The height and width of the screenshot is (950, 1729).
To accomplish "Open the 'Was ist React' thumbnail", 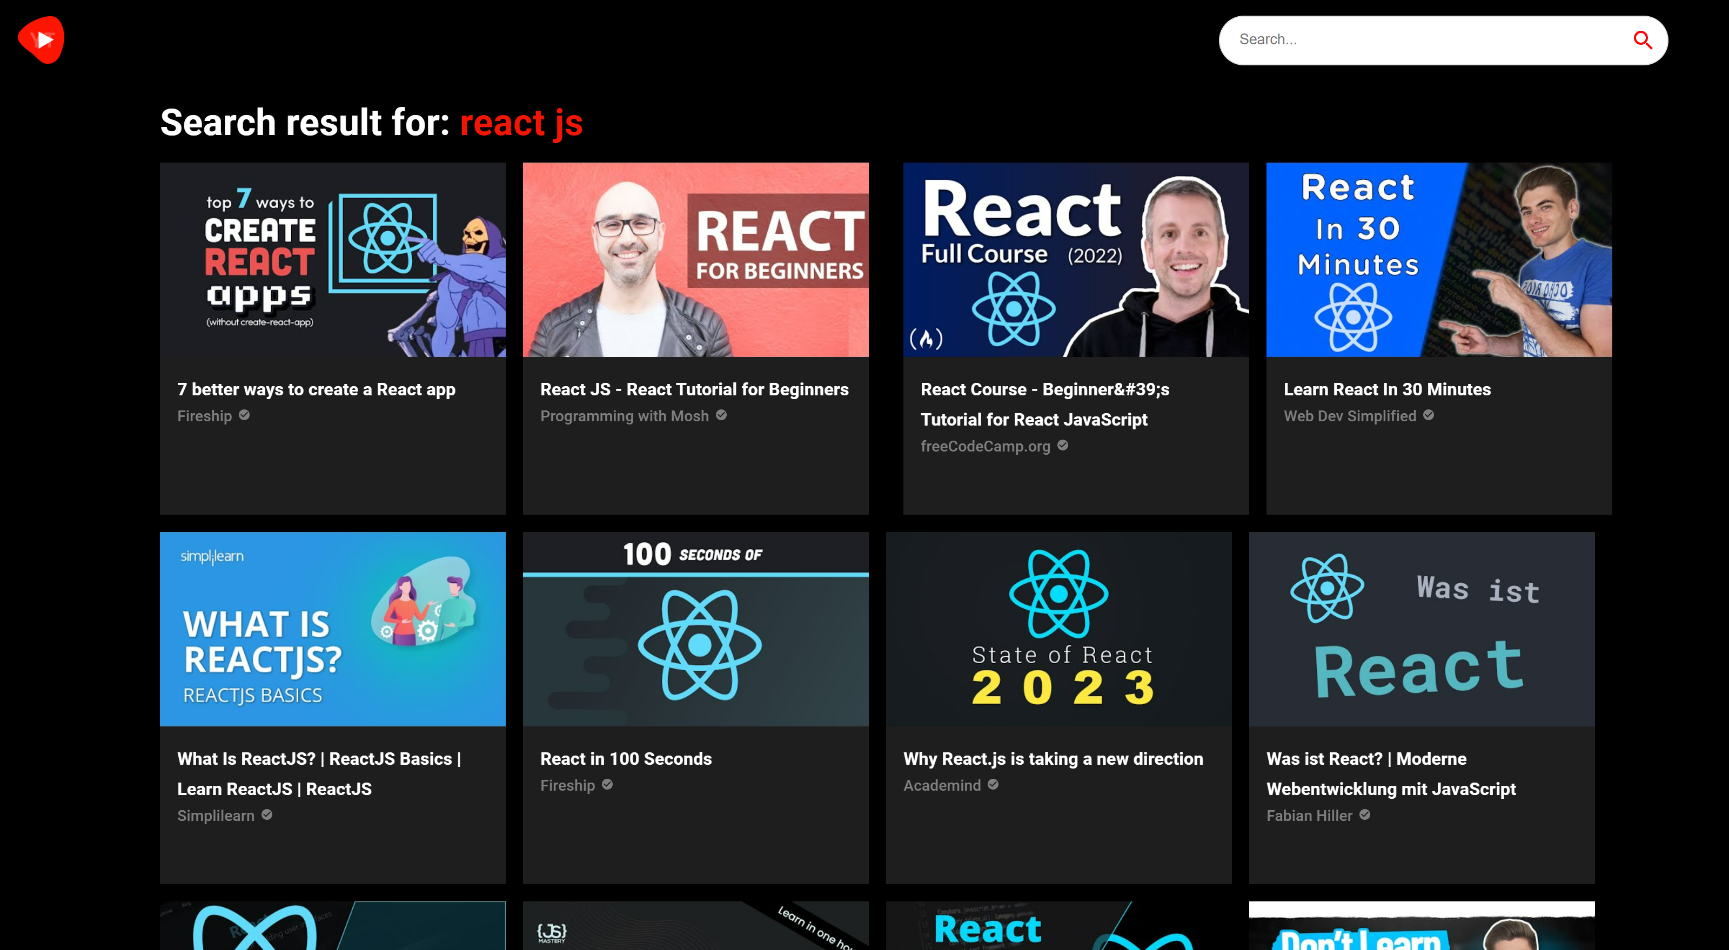I will [x=1421, y=629].
